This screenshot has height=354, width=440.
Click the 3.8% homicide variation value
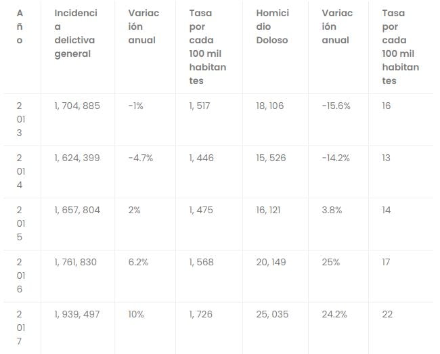[x=332, y=211]
